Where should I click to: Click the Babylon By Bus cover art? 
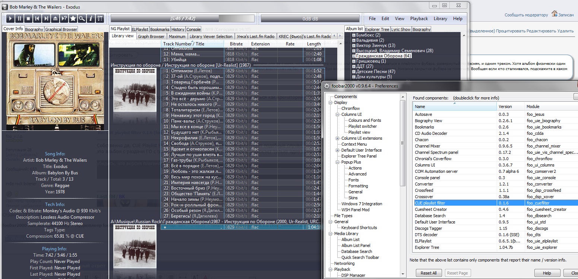tap(56, 81)
